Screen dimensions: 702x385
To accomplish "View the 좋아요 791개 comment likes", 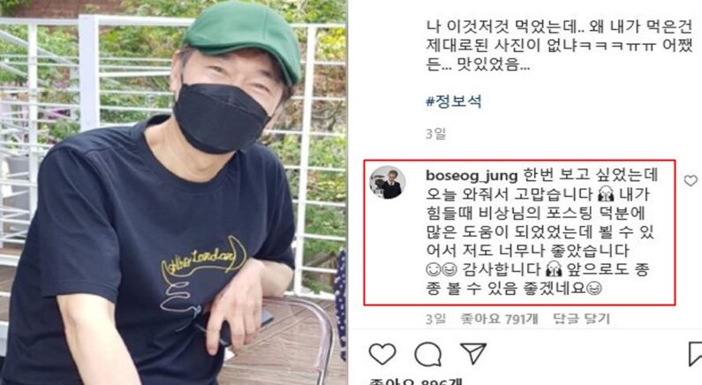I will pos(499,319).
